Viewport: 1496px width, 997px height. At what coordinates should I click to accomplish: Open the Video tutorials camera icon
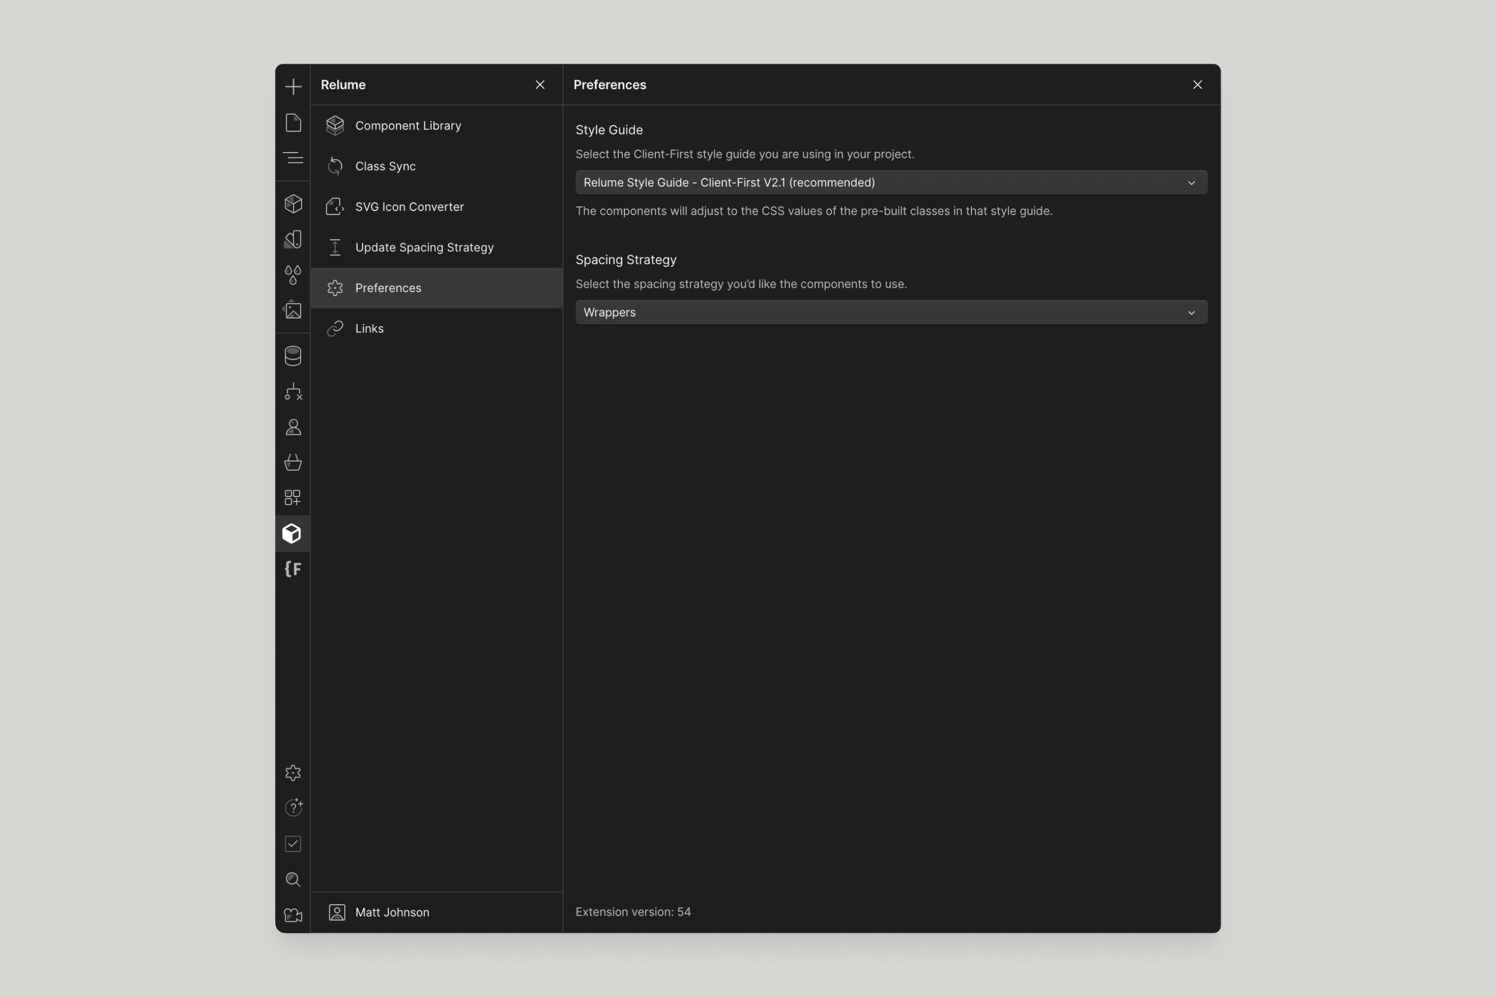tap(293, 915)
